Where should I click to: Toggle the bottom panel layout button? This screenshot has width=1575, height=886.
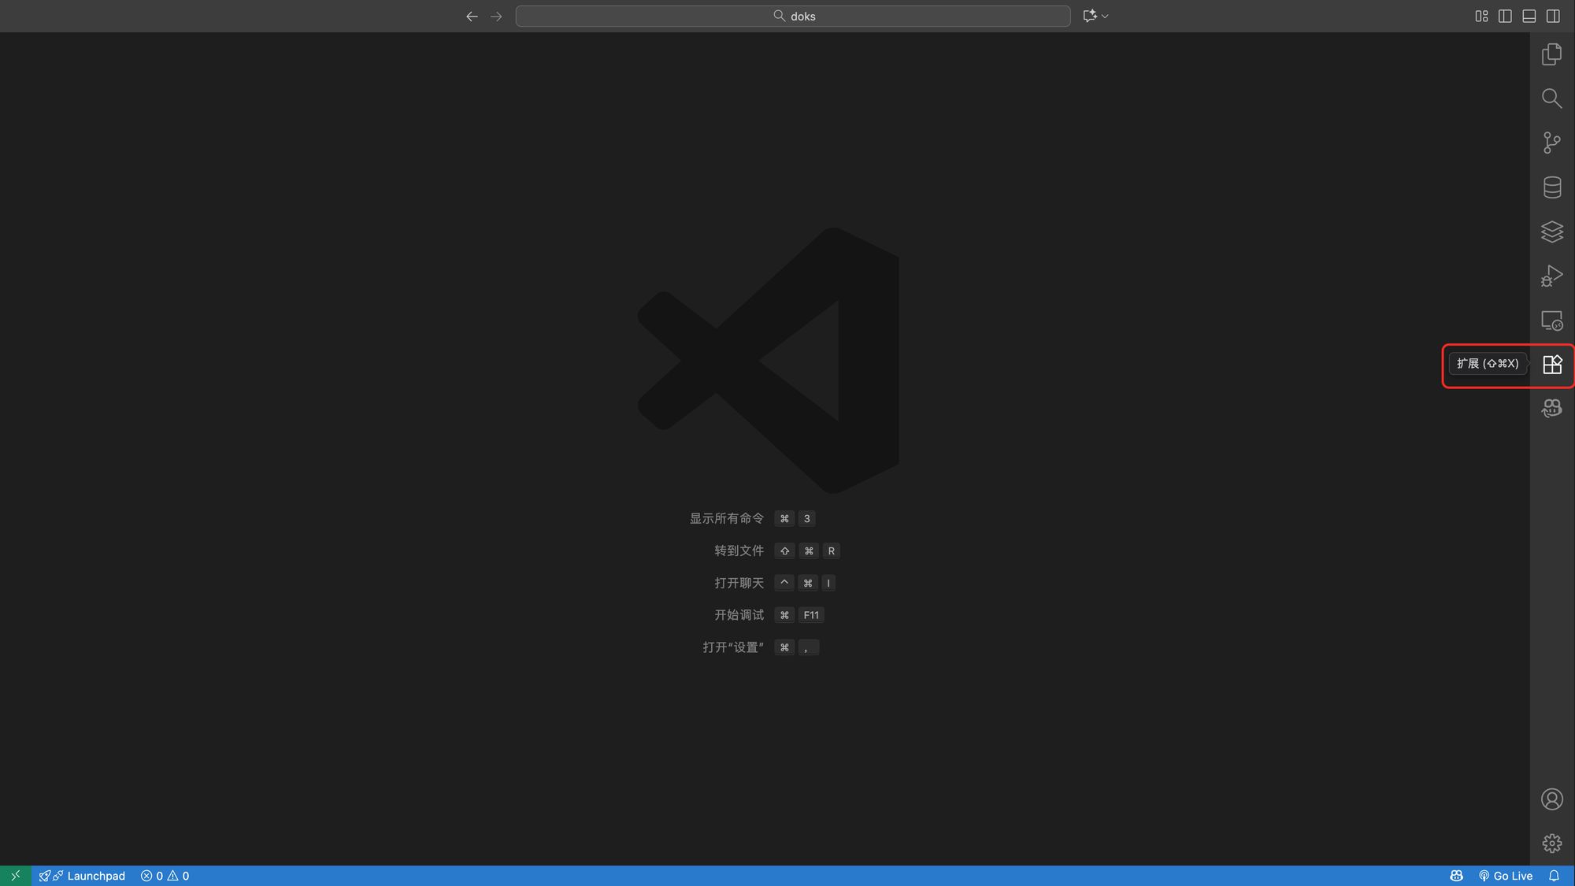pyautogui.click(x=1529, y=16)
